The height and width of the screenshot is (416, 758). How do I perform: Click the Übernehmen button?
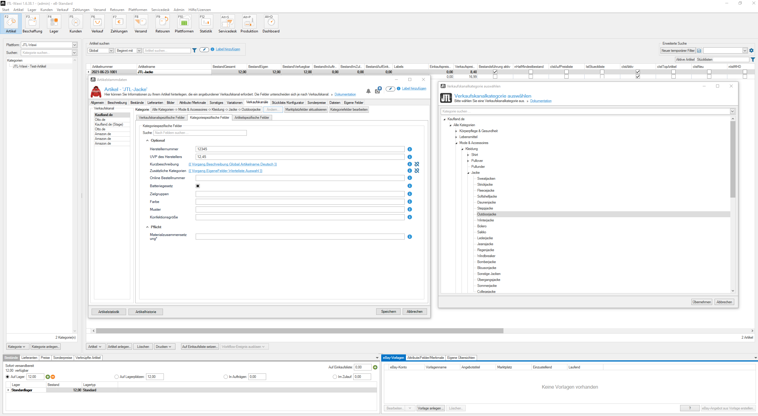tap(701, 302)
